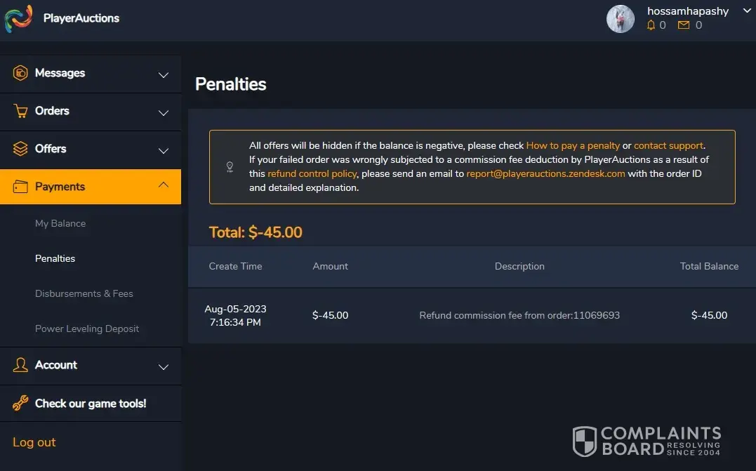Go to Power Leveling Deposit
Screen dimensions: 756x471
(87, 329)
